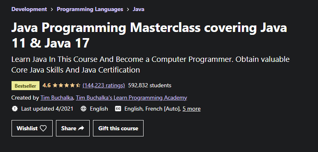Open Tim Buchalka's Learn Programming Academy link
The image size is (318, 152).
click(131, 98)
